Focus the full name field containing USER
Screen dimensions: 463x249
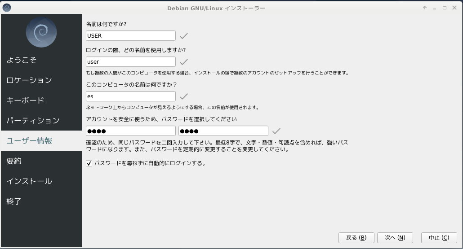tap(130, 36)
